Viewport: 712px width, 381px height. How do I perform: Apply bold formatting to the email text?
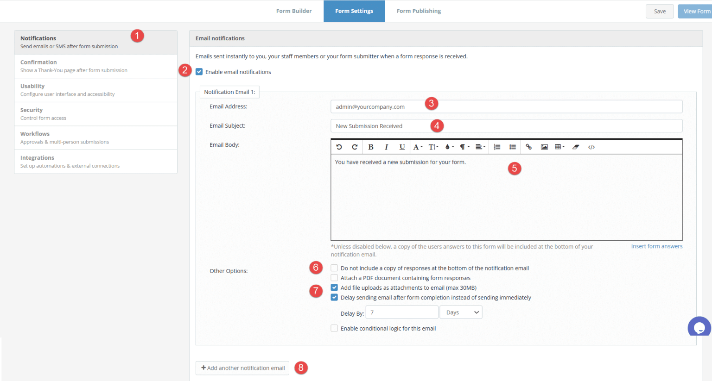point(371,147)
